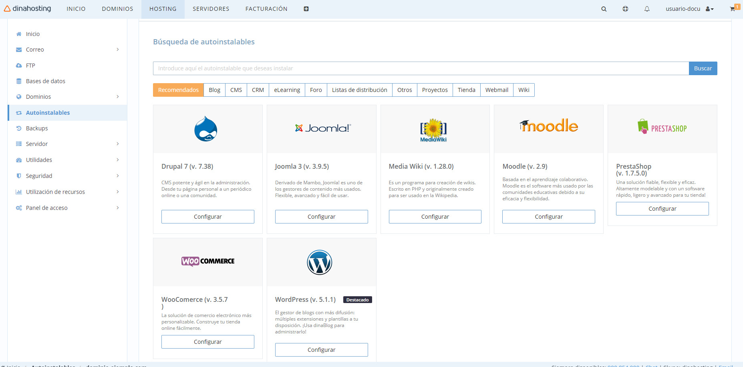Configure Joomla 3 autoinstaller
743x367 pixels.
[322, 217]
